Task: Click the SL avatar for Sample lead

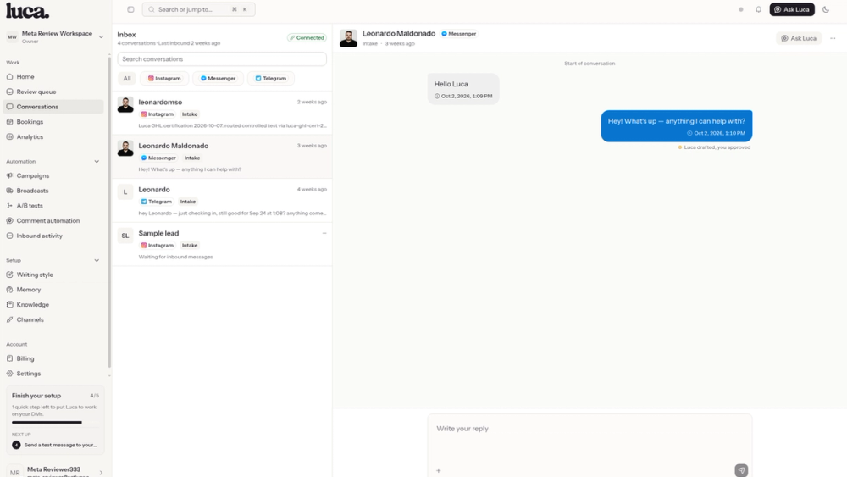Action: coord(125,236)
